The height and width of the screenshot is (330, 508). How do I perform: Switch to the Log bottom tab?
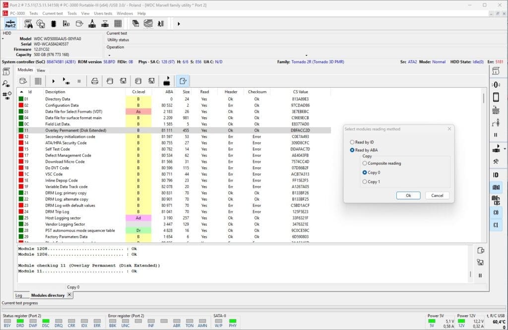pyautogui.click(x=19, y=295)
